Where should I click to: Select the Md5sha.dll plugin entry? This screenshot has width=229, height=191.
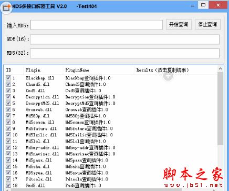[38, 166]
